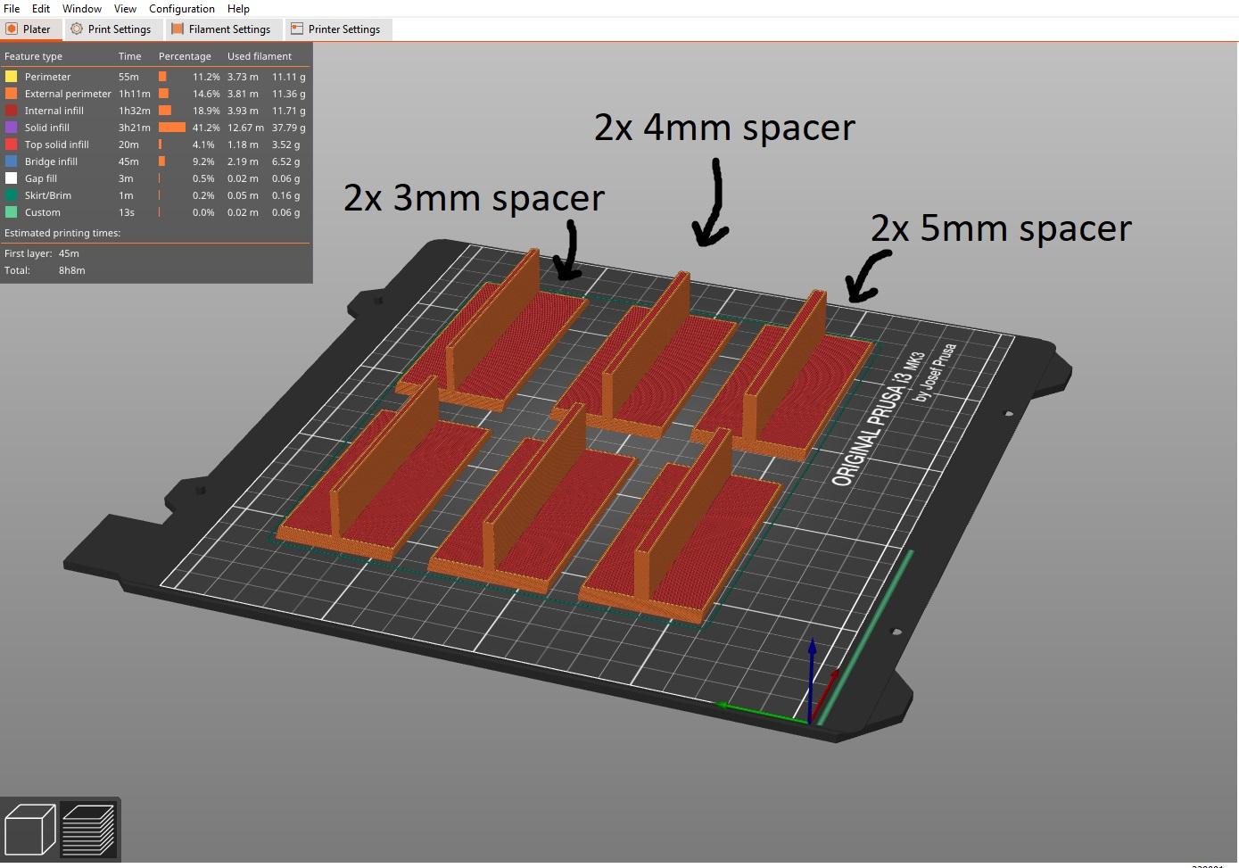Click the 11.36 g External perimeter weight
The width and height of the screenshot is (1239, 868).
(x=288, y=94)
